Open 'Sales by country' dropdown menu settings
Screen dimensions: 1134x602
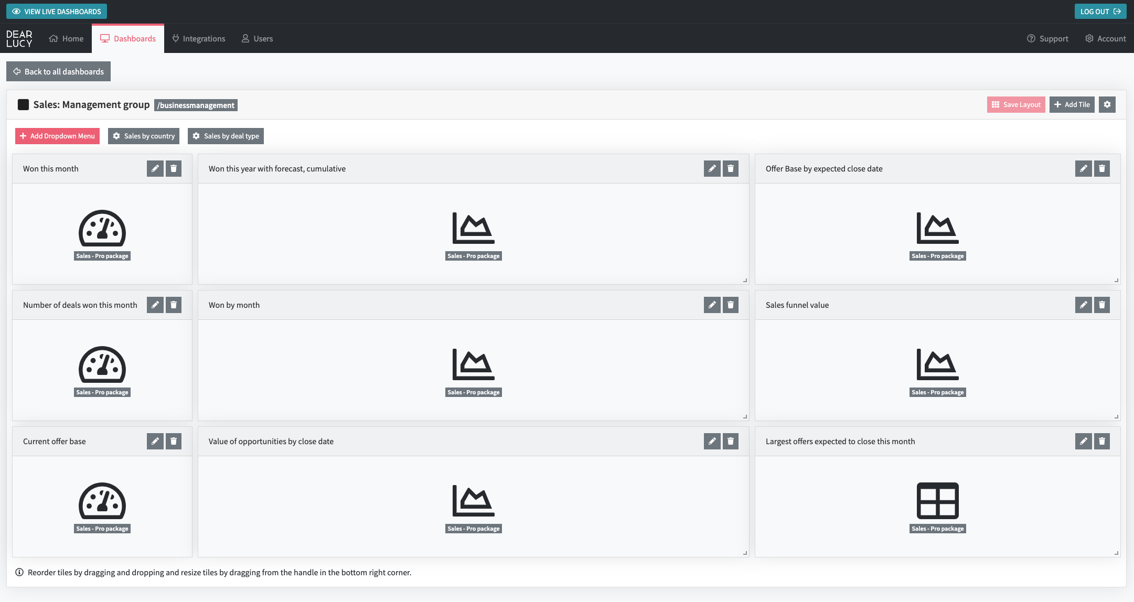(144, 136)
